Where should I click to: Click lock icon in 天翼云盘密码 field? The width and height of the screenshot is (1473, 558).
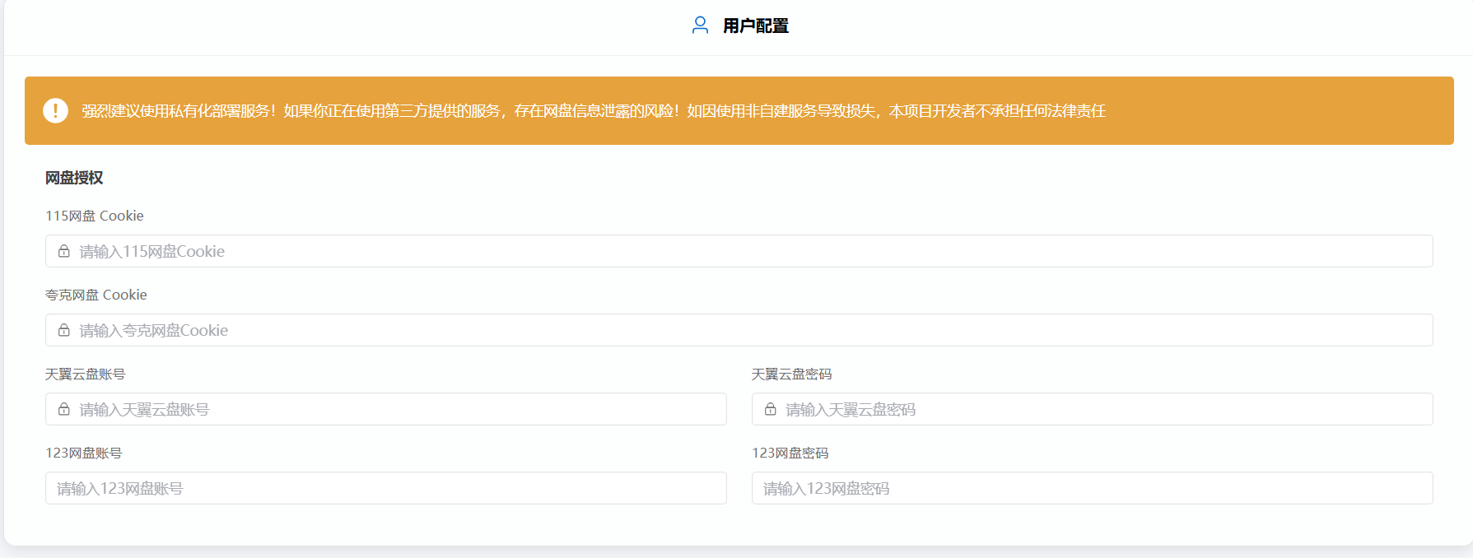tap(771, 409)
